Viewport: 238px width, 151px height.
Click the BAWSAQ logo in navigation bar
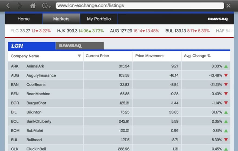218,19
